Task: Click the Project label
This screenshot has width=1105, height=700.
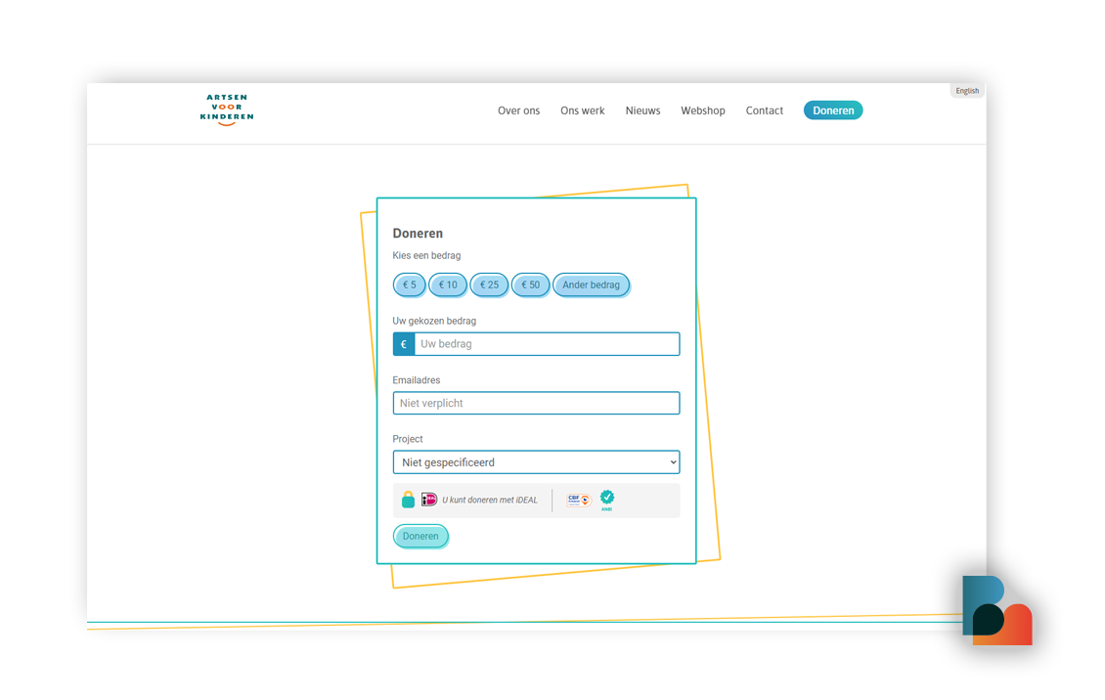Action: [x=408, y=439]
